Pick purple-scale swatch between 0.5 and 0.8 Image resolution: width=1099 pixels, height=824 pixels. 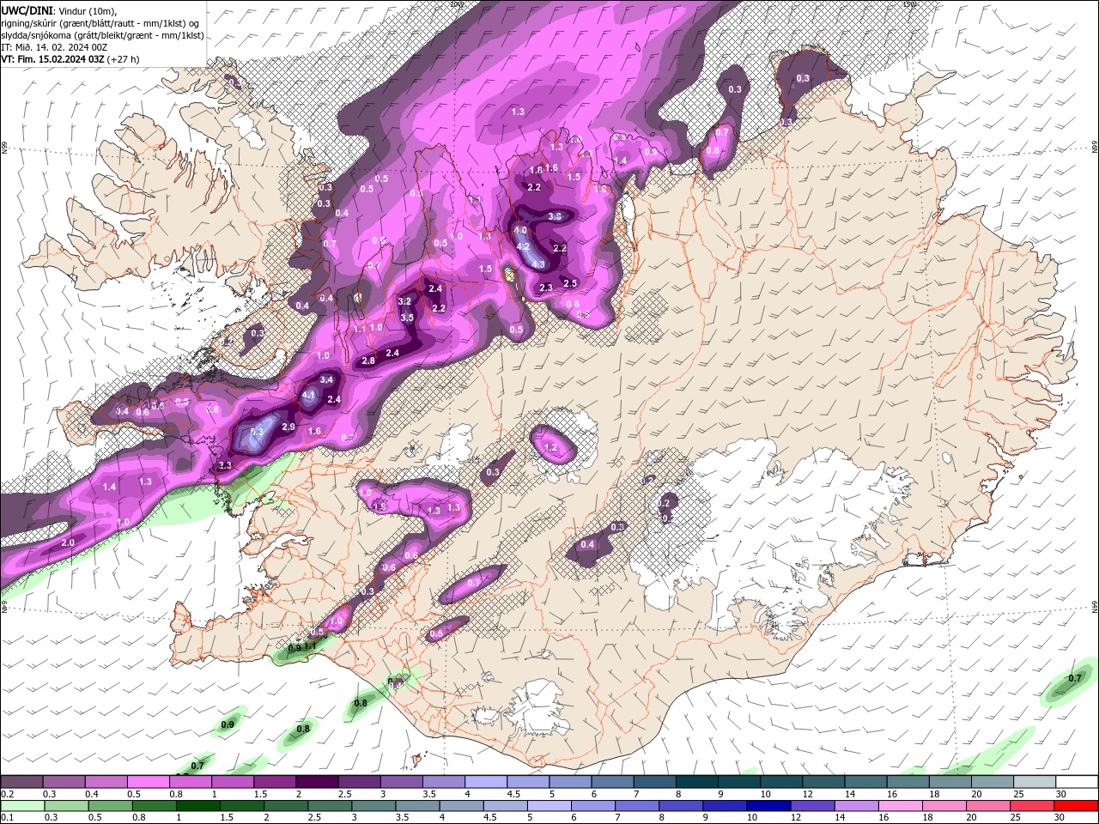pos(148,782)
